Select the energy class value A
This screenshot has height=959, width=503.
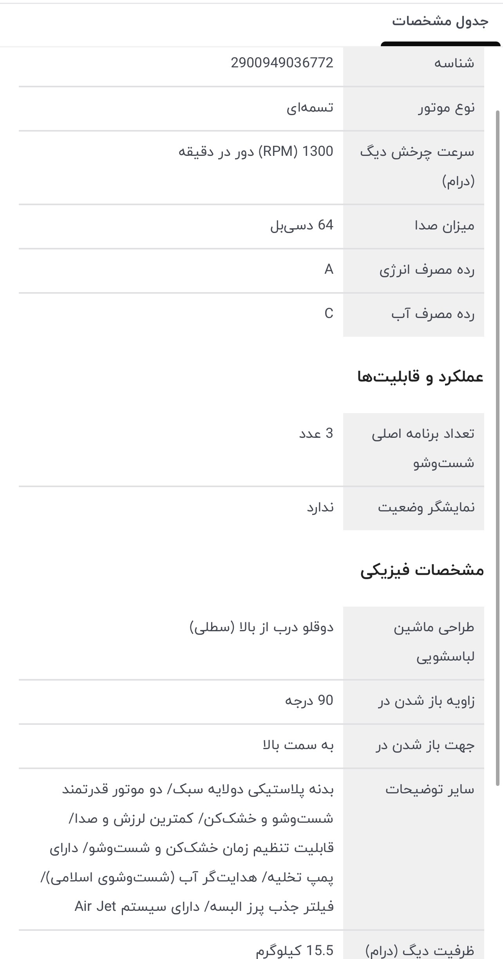[x=329, y=269]
